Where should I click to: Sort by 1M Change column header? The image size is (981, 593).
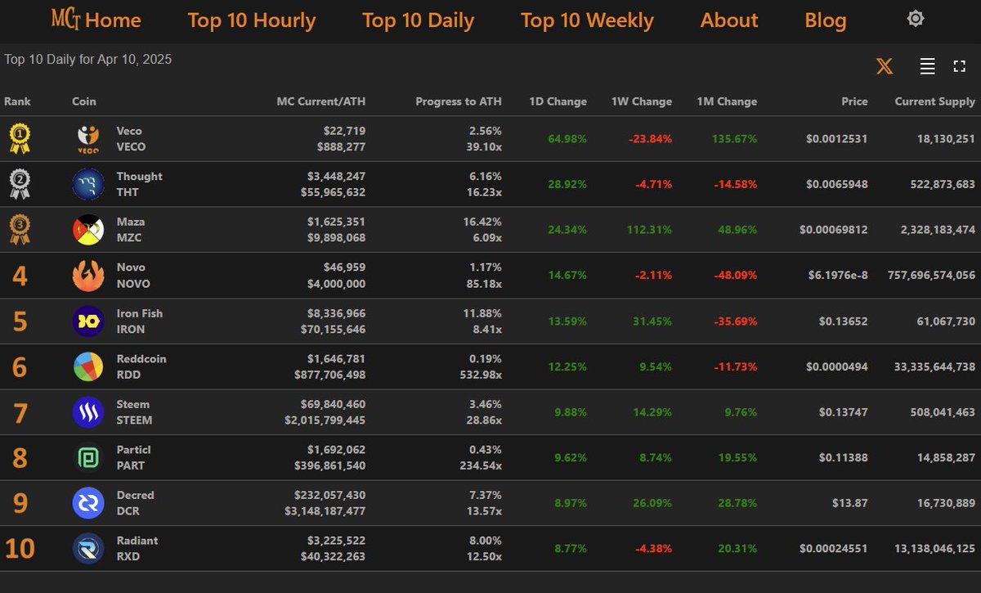pyautogui.click(x=727, y=101)
